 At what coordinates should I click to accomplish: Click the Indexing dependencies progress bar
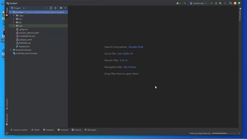[224, 133]
